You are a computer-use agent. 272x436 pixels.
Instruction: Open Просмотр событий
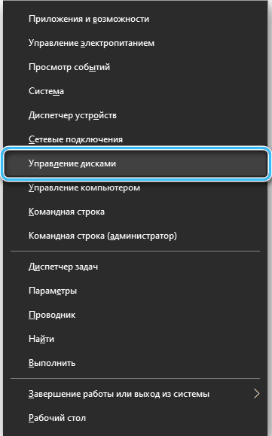[x=136, y=67]
